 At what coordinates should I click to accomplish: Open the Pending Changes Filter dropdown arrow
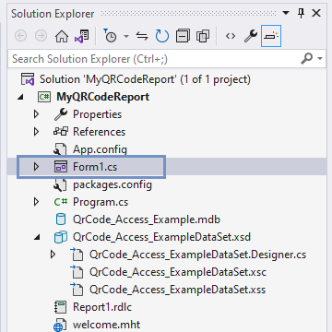(126, 37)
